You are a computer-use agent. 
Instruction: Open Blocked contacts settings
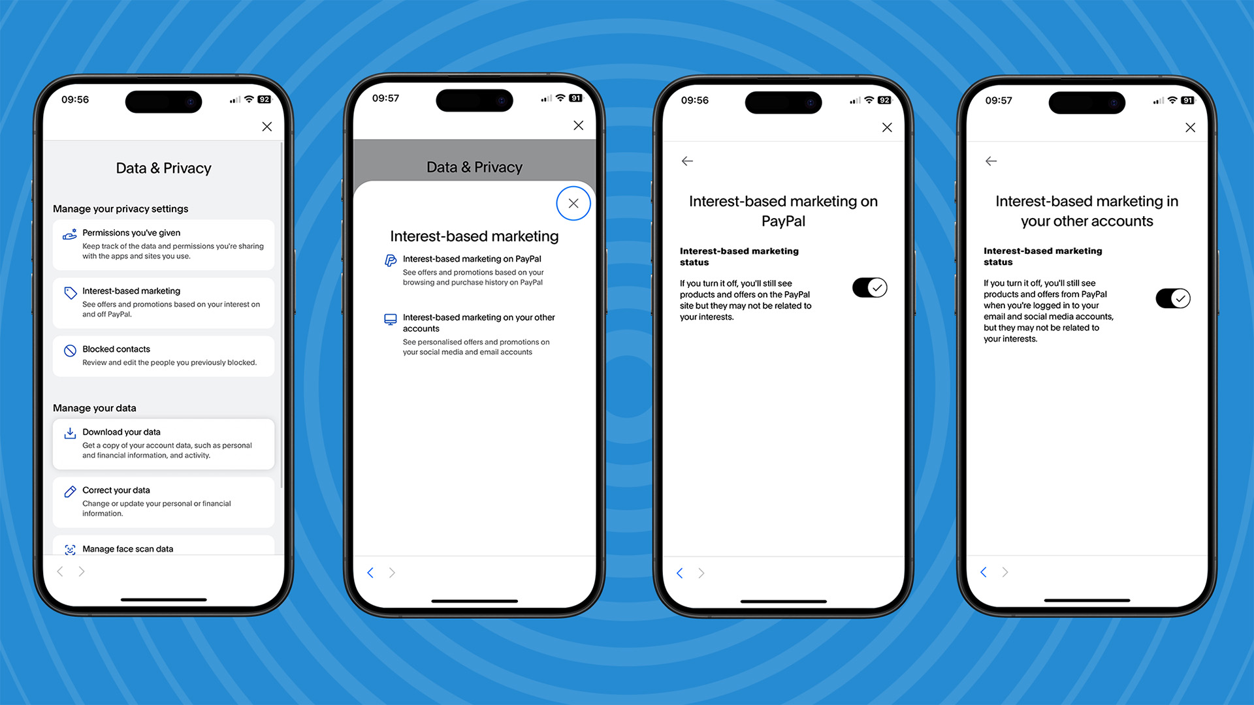coord(163,356)
